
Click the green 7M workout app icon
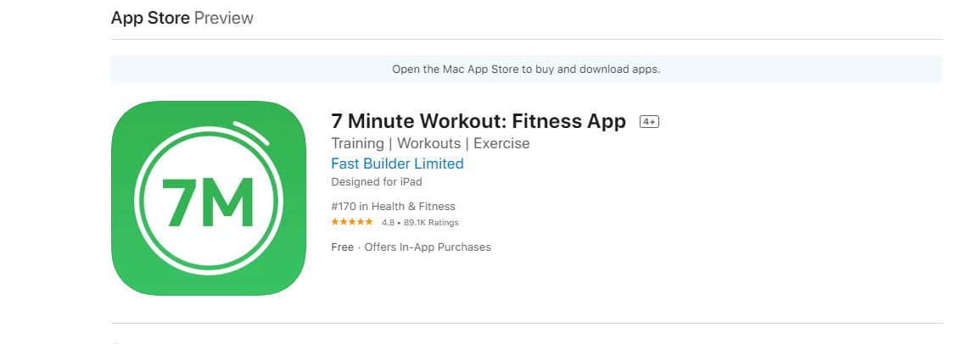209,198
